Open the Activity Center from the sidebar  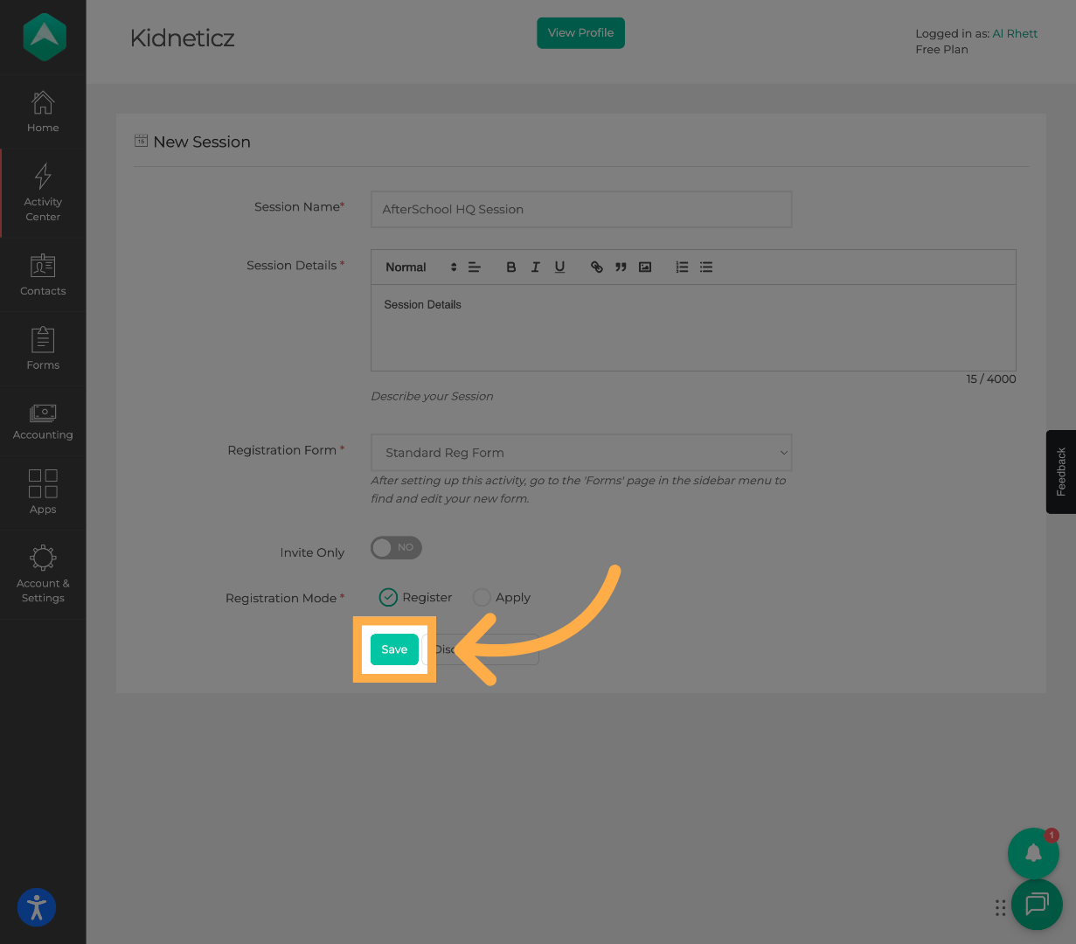point(43,192)
